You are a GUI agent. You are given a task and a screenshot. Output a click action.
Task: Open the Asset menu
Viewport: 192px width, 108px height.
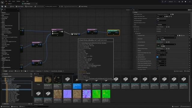[13, 1]
